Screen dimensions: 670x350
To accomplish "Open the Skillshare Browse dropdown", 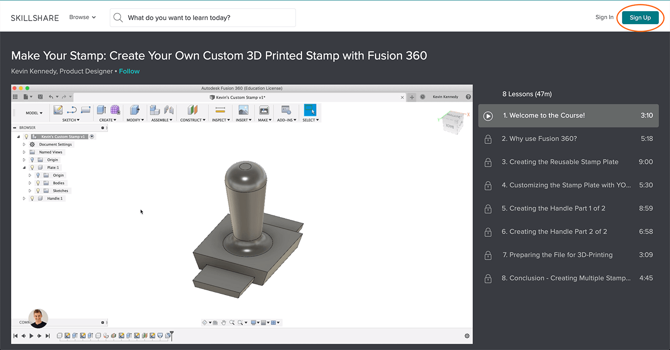I will point(82,17).
